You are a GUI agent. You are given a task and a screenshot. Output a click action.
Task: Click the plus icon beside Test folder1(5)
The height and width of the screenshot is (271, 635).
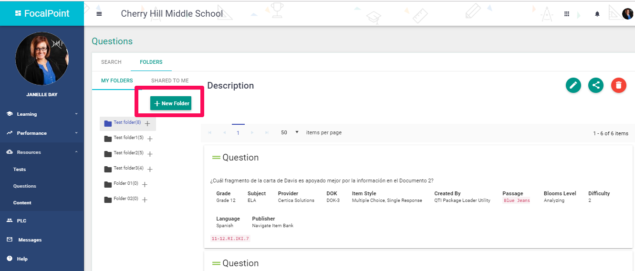pos(150,139)
